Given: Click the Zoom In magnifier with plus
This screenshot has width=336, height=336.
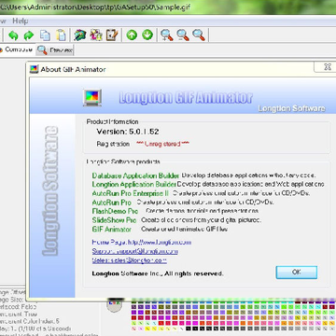Looking at the screenshot, I should coord(167,35).
